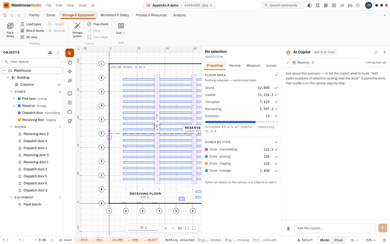The height and width of the screenshot is (244, 390).
Task: Toggle dark theme contrast icon
Action: click(x=310, y=5)
